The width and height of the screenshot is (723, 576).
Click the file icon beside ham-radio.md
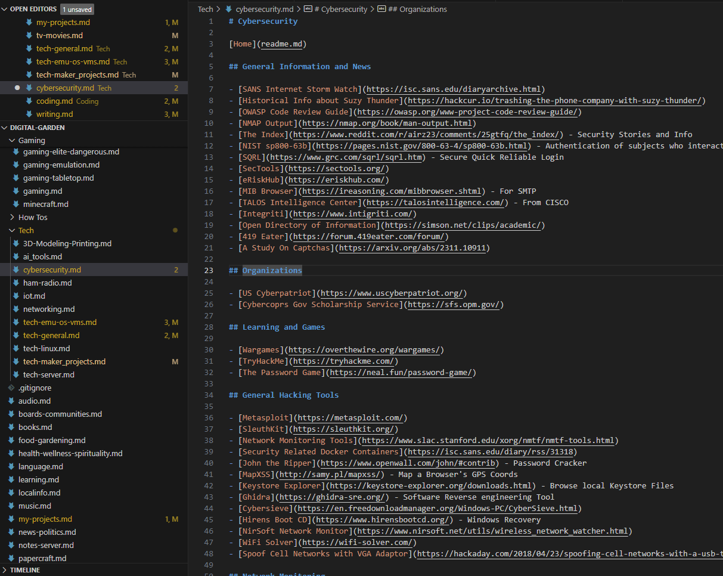coord(16,283)
